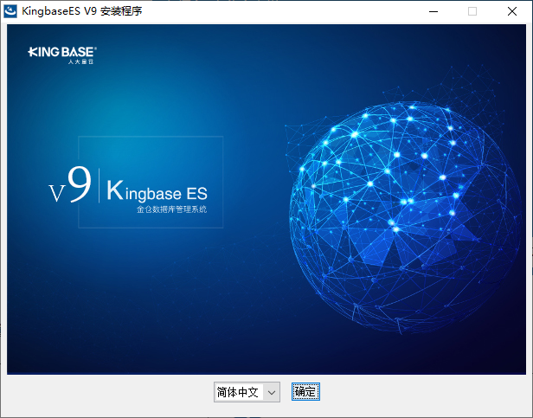Click the greyed-out maximize button
The height and width of the screenshot is (418, 533).
tap(472, 11)
